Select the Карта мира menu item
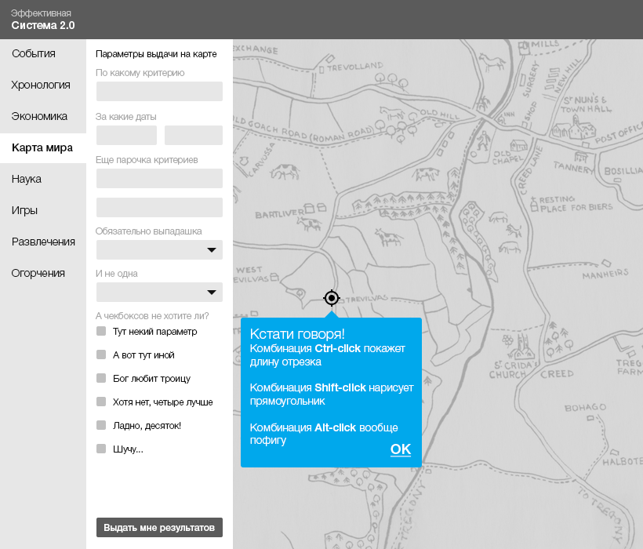643x549 pixels. (42, 147)
